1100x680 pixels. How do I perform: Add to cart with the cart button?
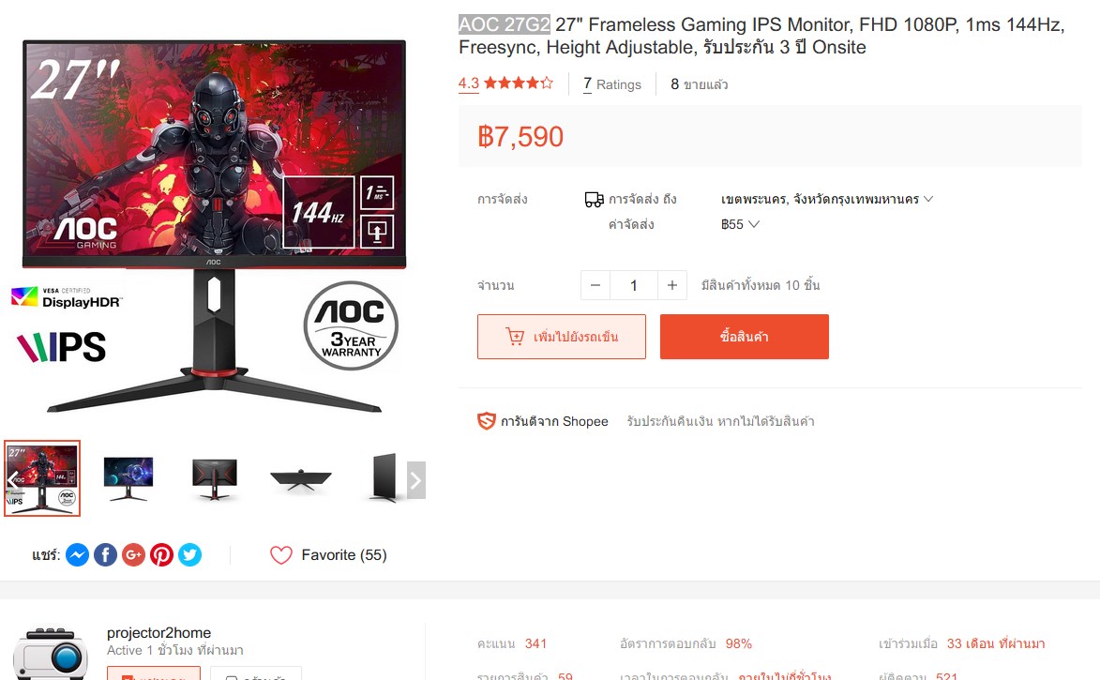pos(561,337)
